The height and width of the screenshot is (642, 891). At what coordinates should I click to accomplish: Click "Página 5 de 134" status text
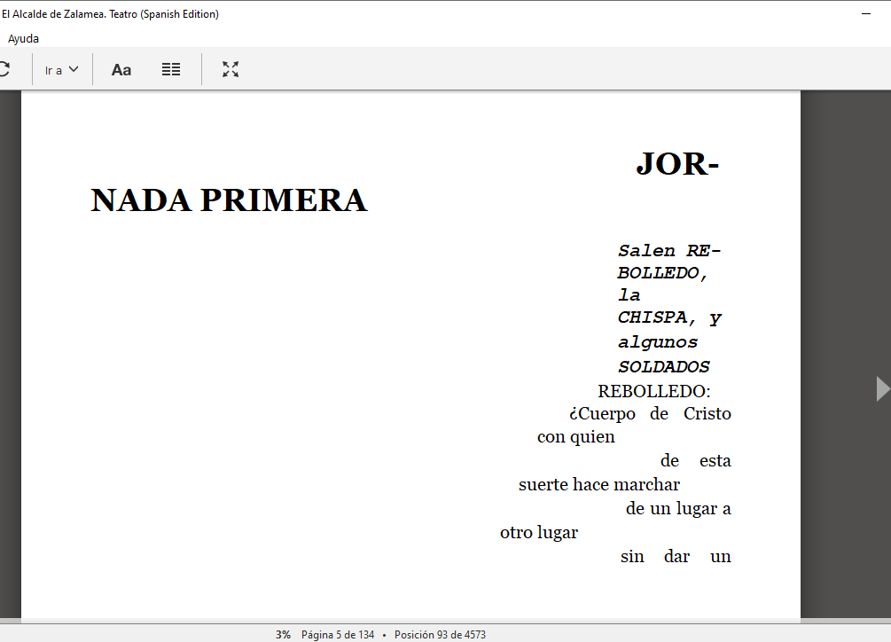point(338,635)
